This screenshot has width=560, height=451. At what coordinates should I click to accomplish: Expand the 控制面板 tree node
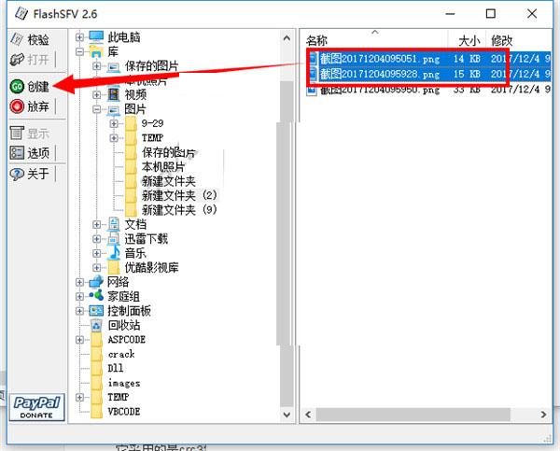click(x=79, y=311)
